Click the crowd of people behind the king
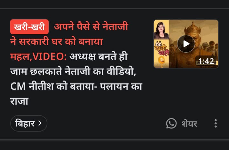 click(210, 47)
